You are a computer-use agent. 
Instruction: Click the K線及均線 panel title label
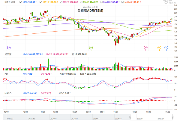click(x=10, y=2)
